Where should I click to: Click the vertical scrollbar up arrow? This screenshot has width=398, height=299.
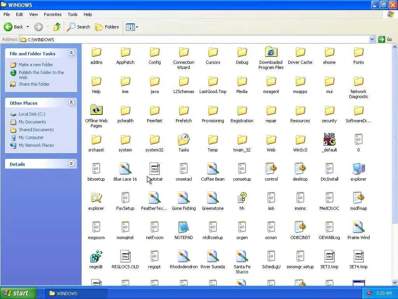point(395,47)
